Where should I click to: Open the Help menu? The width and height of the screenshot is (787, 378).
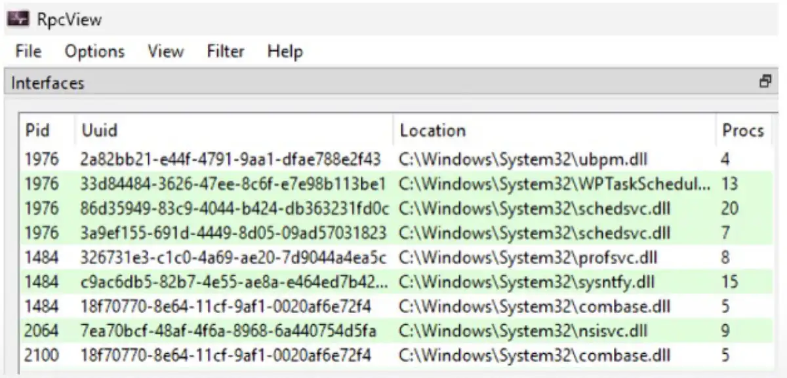(x=285, y=51)
